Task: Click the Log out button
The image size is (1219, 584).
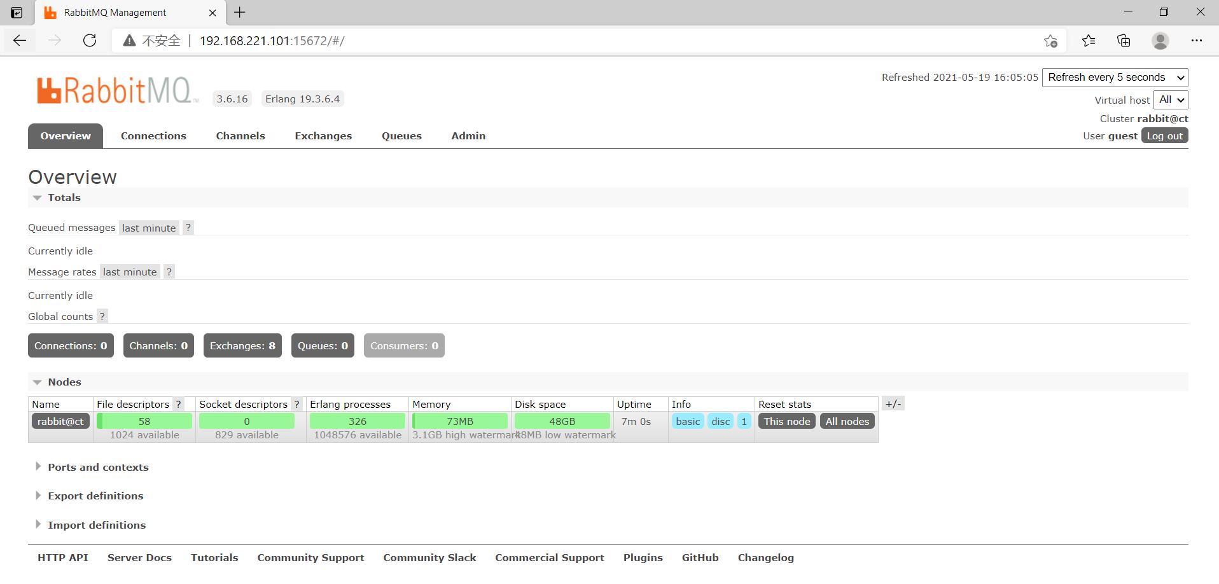Action: pos(1164,136)
